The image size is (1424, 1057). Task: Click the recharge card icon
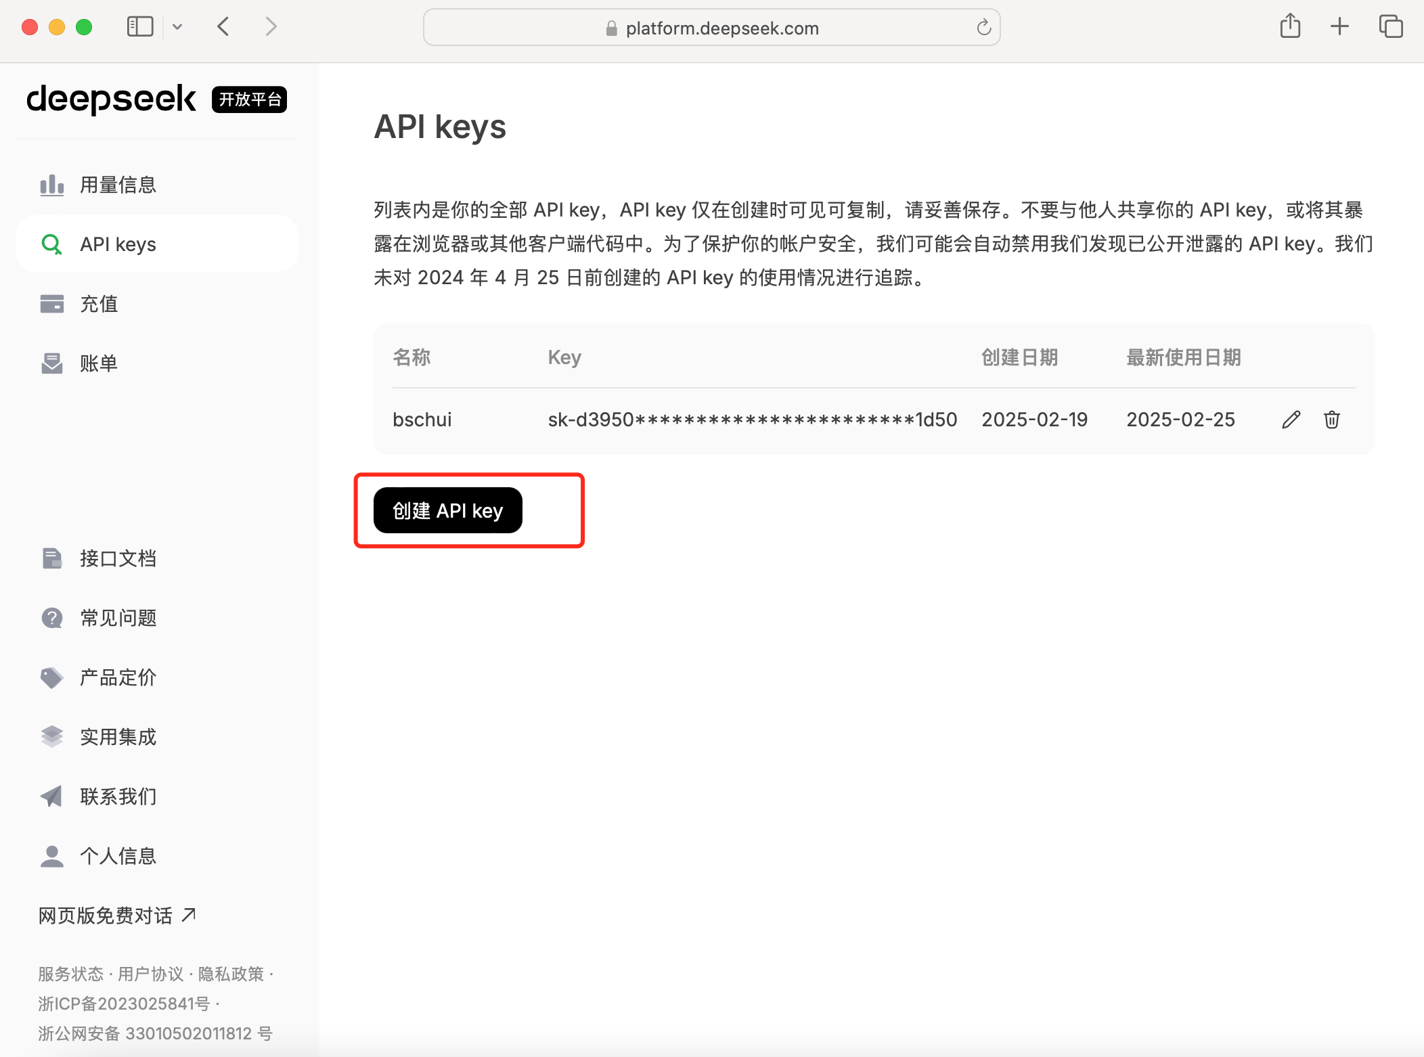(x=52, y=304)
